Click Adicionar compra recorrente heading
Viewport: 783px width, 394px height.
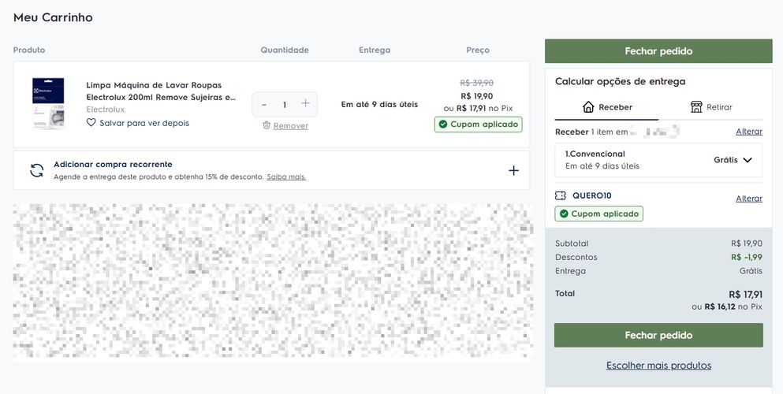point(113,164)
